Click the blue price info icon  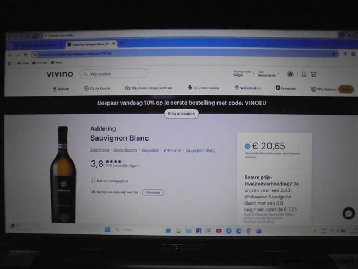[247, 146]
